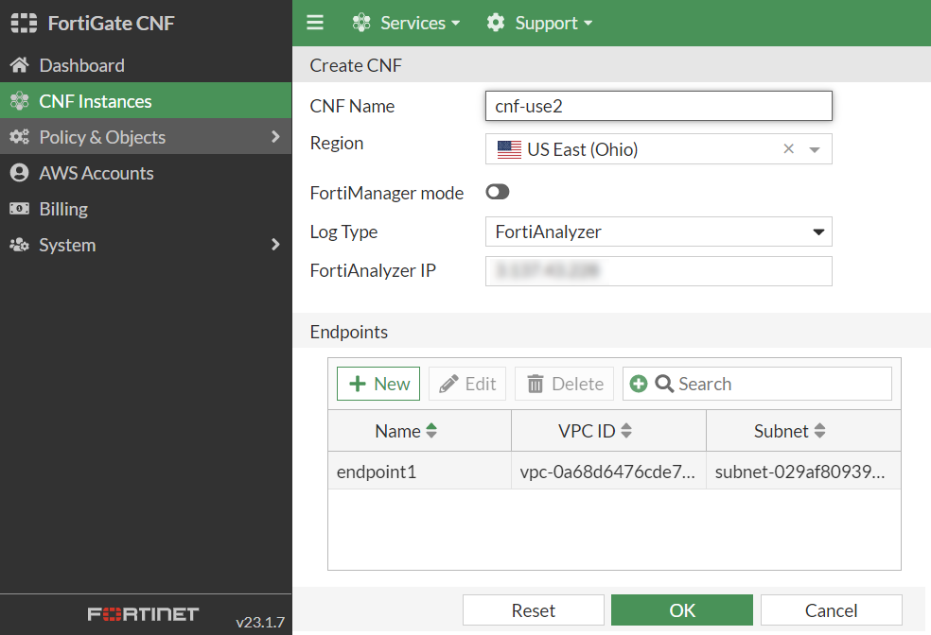The width and height of the screenshot is (931, 635).
Task: Open the Region dropdown
Action: pos(816,148)
